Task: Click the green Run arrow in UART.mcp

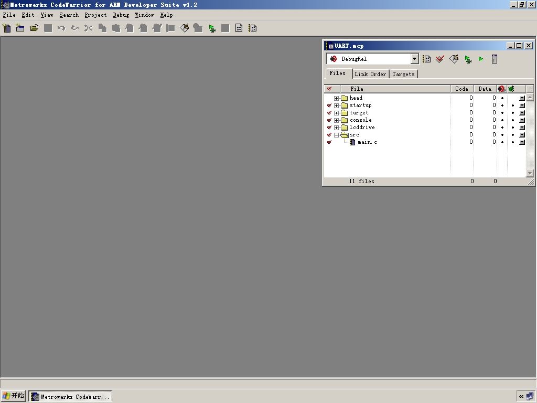Action: 481,59
